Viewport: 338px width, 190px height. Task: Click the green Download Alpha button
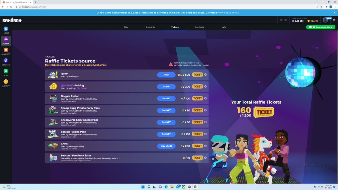tap(321, 27)
